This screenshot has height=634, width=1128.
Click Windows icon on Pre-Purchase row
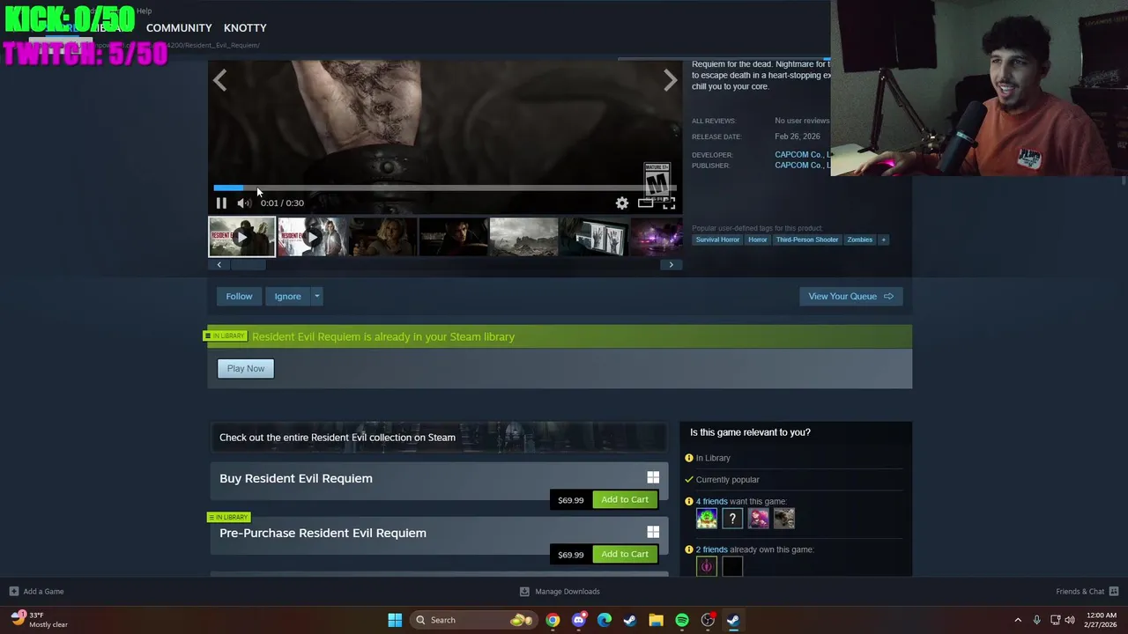point(653,532)
